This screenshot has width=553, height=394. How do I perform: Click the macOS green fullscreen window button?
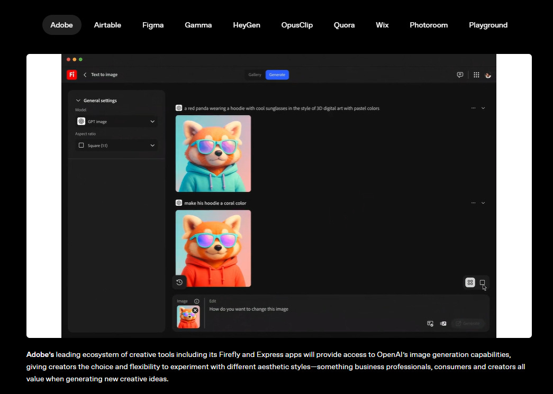coord(81,60)
